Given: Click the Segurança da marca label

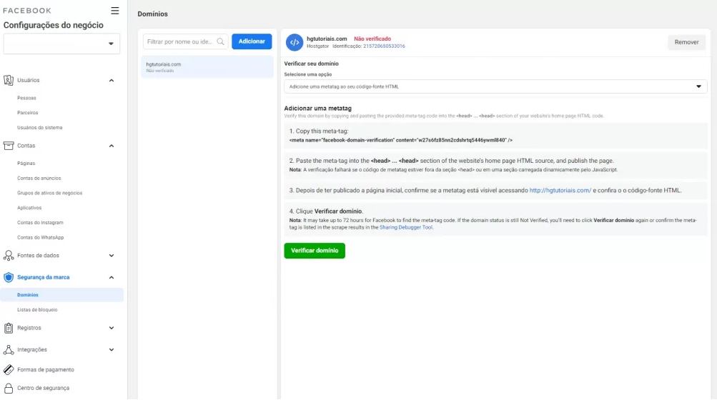Looking at the screenshot, I should click(x=44, y=277).
